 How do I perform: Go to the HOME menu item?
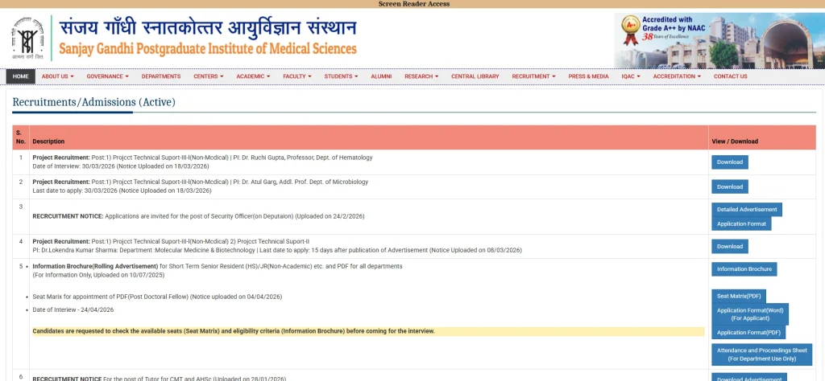(21, 76)
